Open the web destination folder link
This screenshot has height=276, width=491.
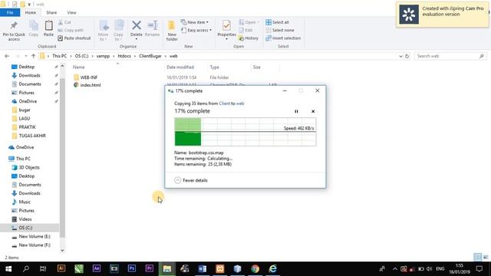coord(240,103)
